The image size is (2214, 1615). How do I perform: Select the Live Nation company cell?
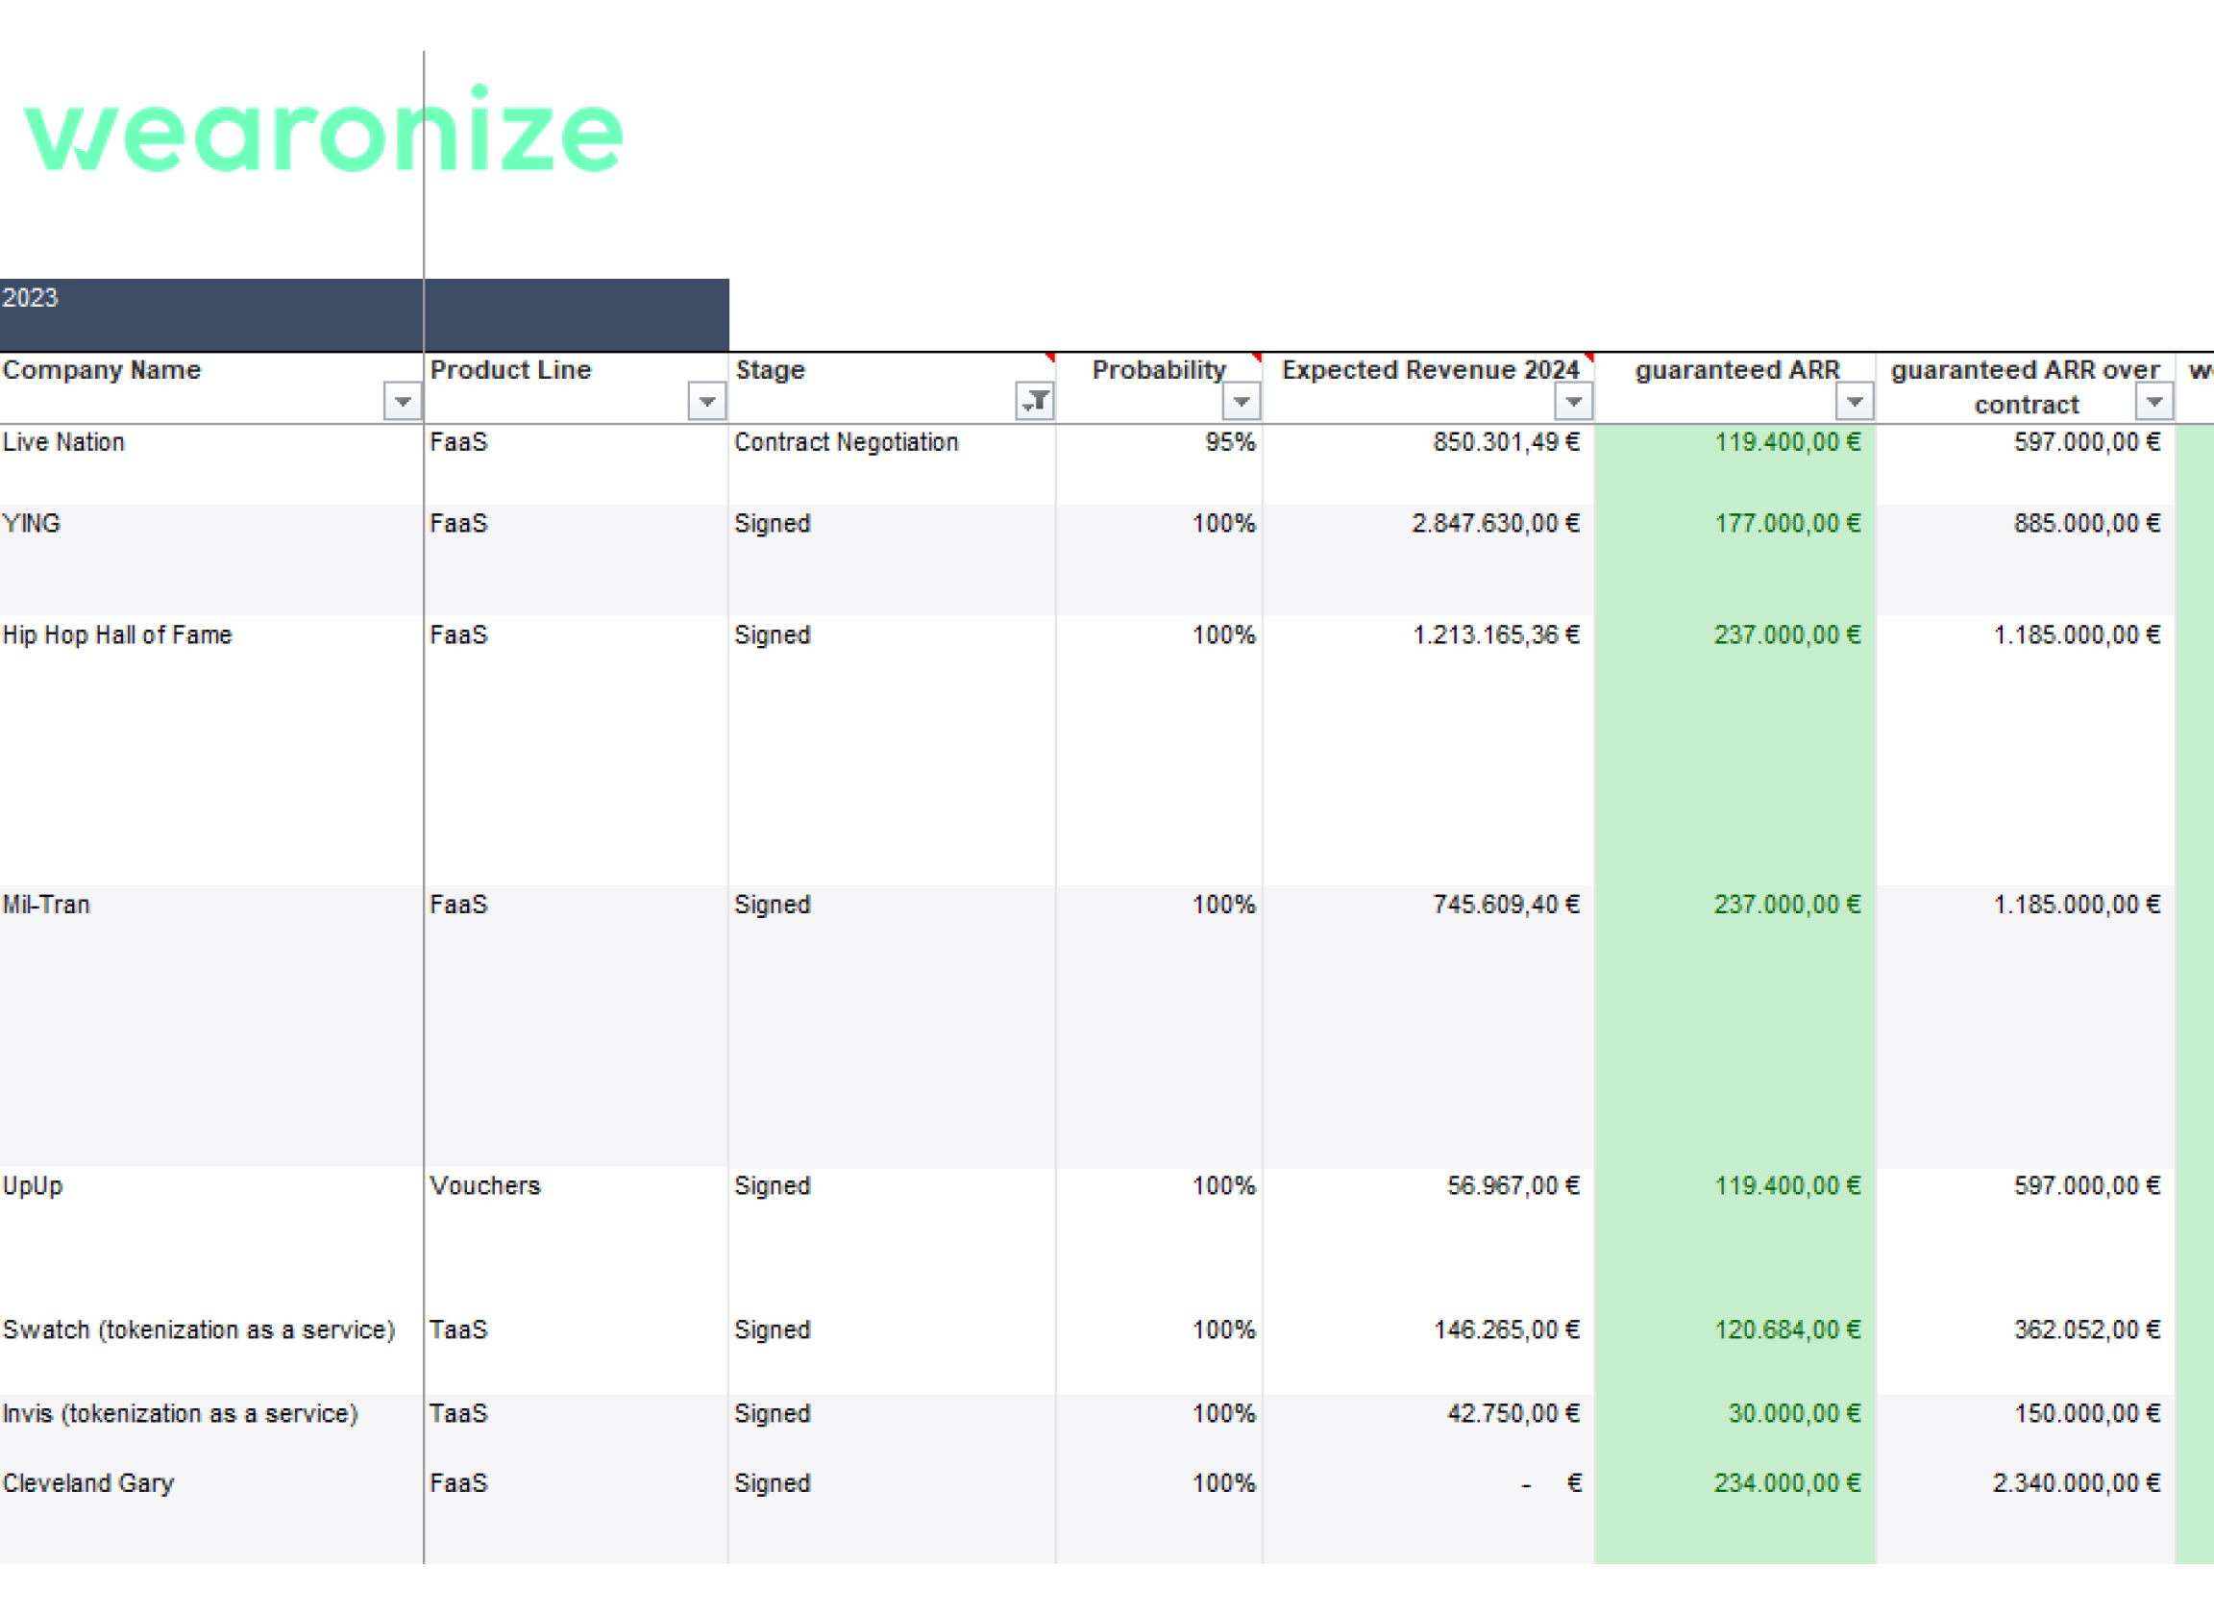tap(211, 464)
